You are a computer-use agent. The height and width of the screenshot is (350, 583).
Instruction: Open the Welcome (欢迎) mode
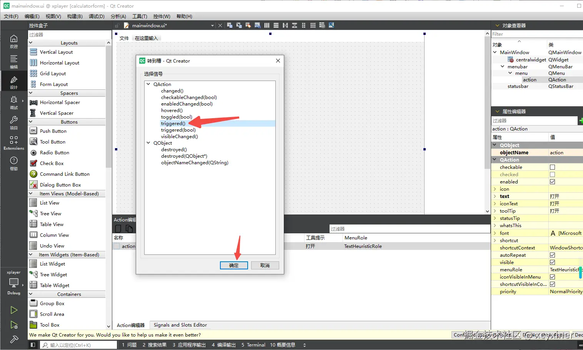pos(14,41)
